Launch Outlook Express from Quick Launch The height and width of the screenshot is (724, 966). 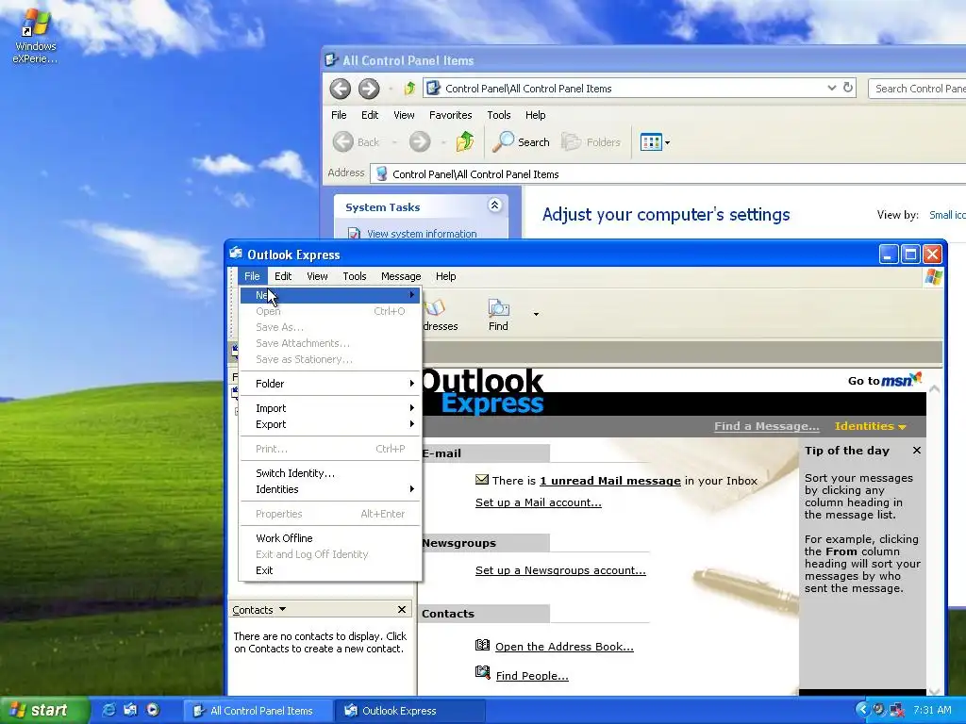pyautogui.click(x=130, y=710)
